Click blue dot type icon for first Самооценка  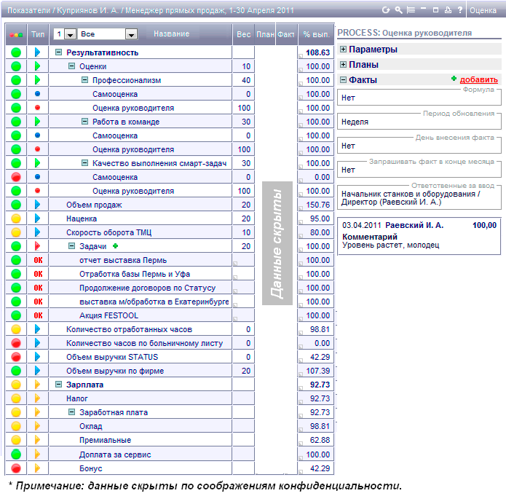click(37, 94)
